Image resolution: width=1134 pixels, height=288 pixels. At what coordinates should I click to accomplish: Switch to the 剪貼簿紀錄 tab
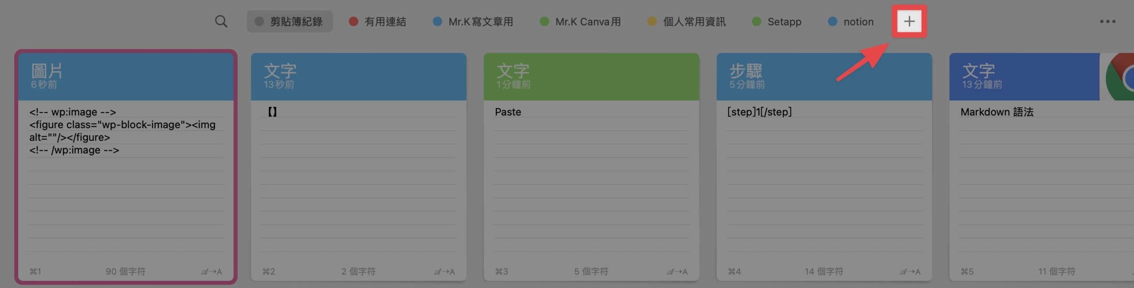[x=289, y=22]
